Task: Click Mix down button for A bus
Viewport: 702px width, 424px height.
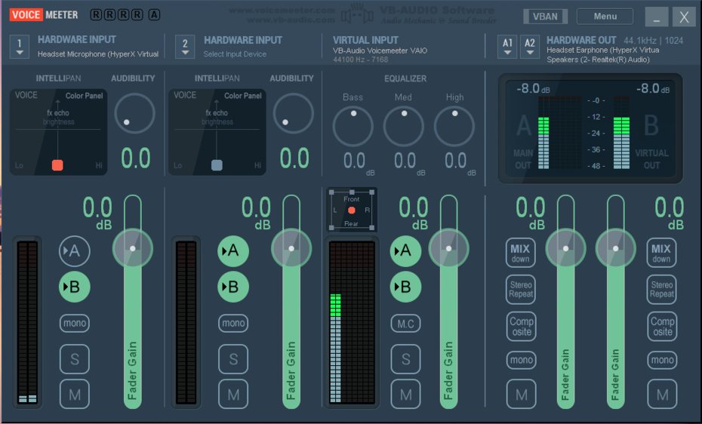Action: point(521,253)
